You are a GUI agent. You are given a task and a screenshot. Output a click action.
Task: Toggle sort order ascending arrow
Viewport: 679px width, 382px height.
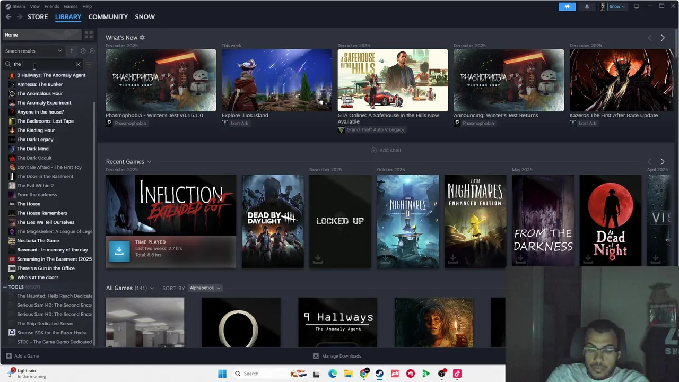coord(72,51)
